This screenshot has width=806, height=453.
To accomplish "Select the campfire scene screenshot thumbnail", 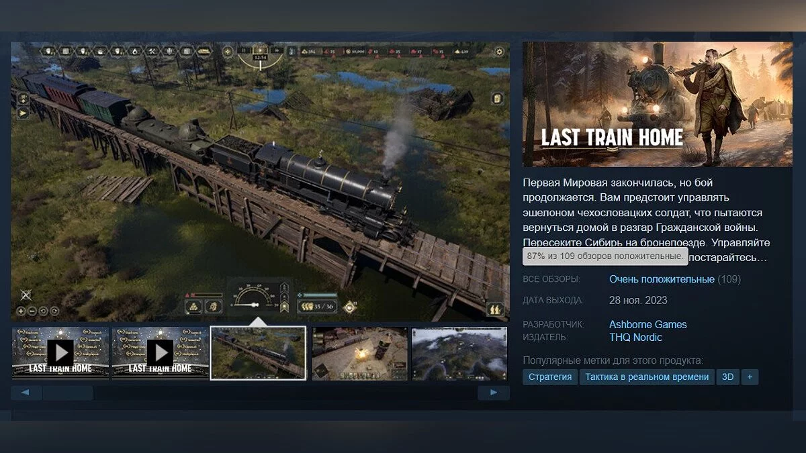I will click(360, 353).
